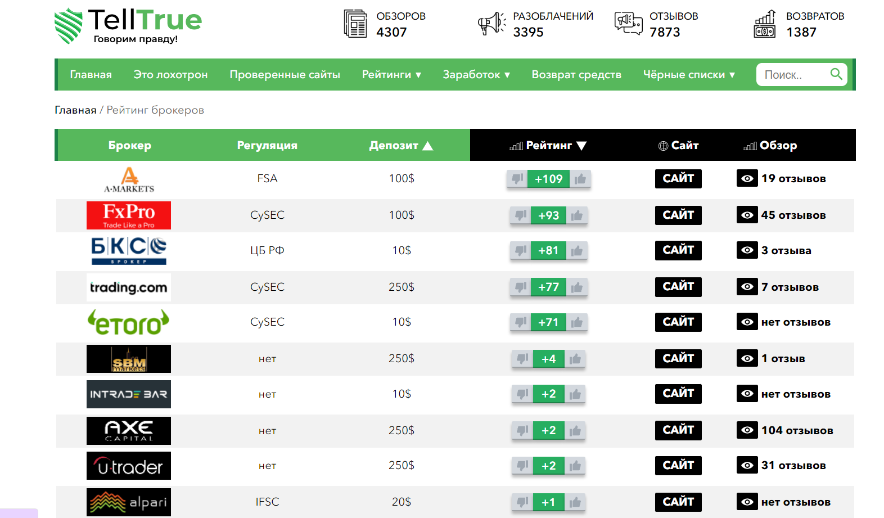Thumbs down the БКС broker
The image size is (884, 518).
[x=521, y=251]
